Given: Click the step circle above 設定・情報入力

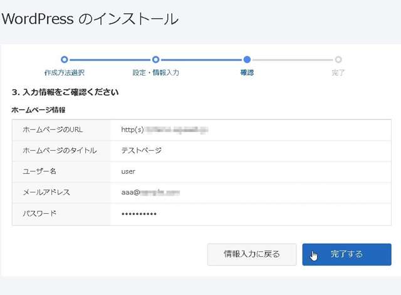Looking at the screenshot, I should [155, 60].
